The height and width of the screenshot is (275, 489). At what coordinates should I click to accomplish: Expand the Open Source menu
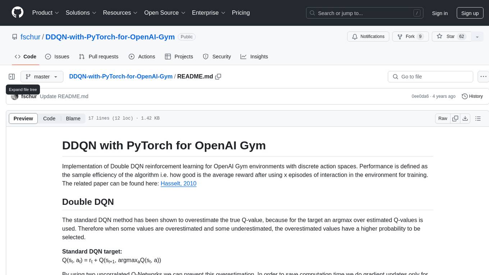(x=165, y=13)
